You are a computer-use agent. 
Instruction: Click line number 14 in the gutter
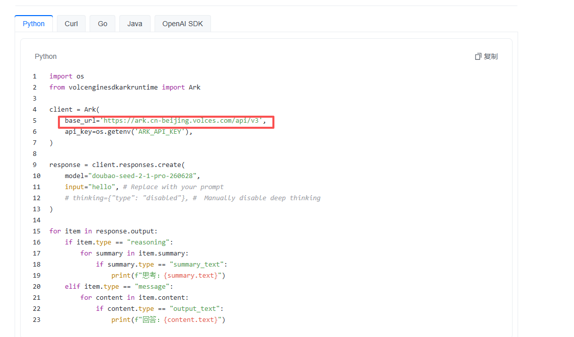[x=37, y=220]
